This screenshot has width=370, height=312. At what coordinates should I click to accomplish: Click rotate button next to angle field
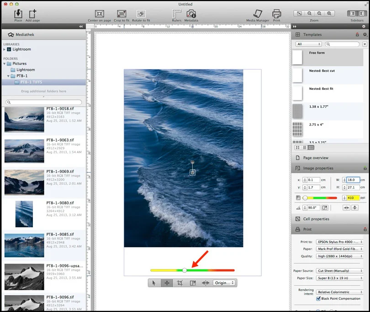coord(325,208)
